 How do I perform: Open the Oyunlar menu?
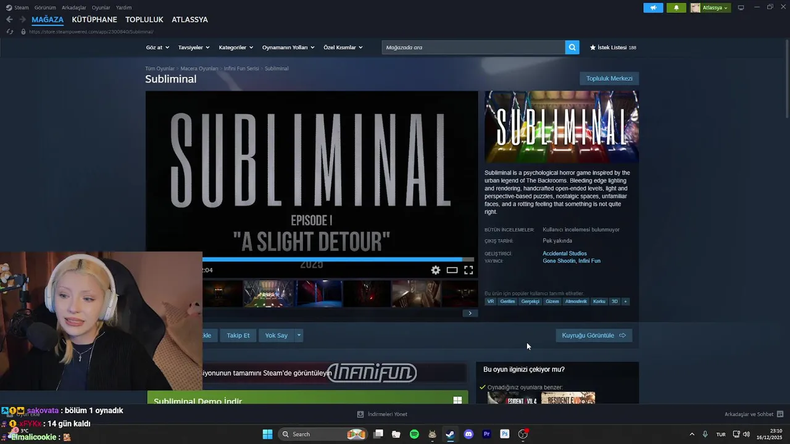[x=101, y=7]
